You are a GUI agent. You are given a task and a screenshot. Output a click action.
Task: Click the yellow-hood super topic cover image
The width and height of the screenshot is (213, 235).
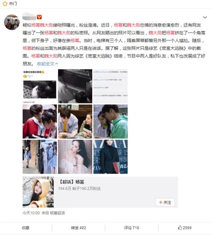(x=38, y=192)
